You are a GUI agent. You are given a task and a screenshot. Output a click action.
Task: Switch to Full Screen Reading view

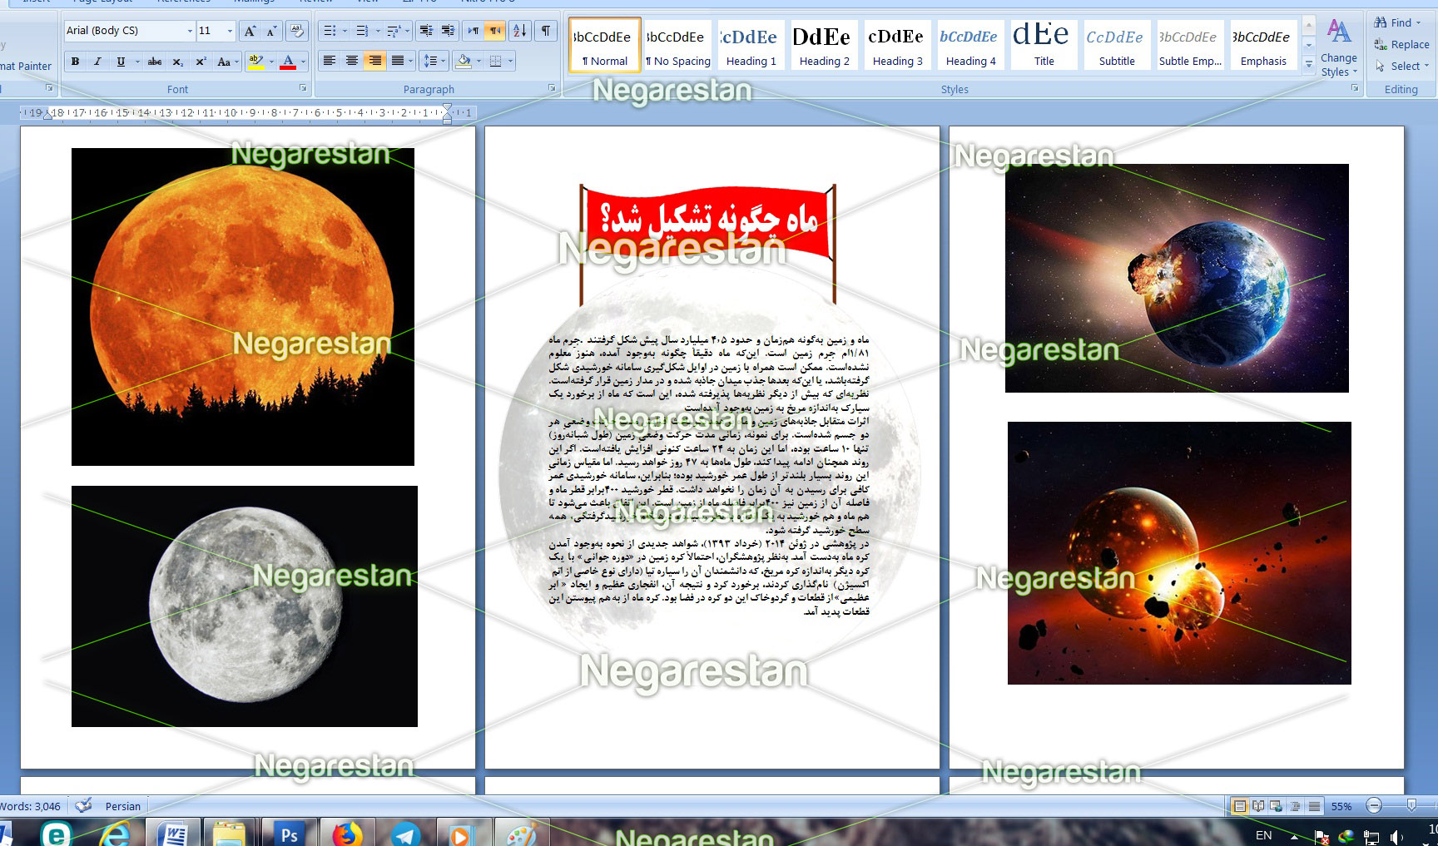pyautogui.click(x=1258, y=805)
